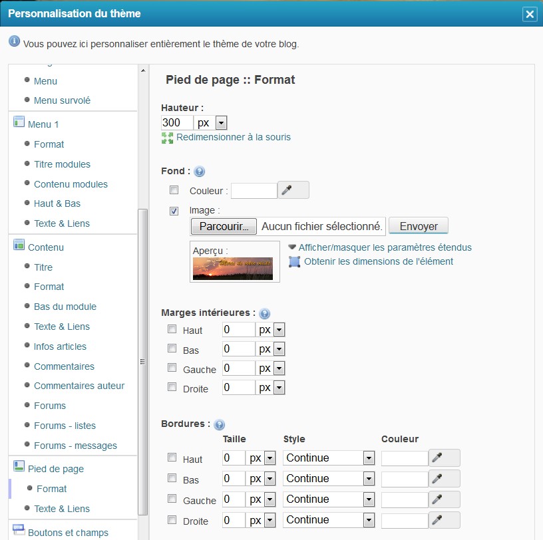Tick the Haut inner margin checkbox
Viewport: 543px width, 540px height.
pyautogui.click(x=172, y=329)
